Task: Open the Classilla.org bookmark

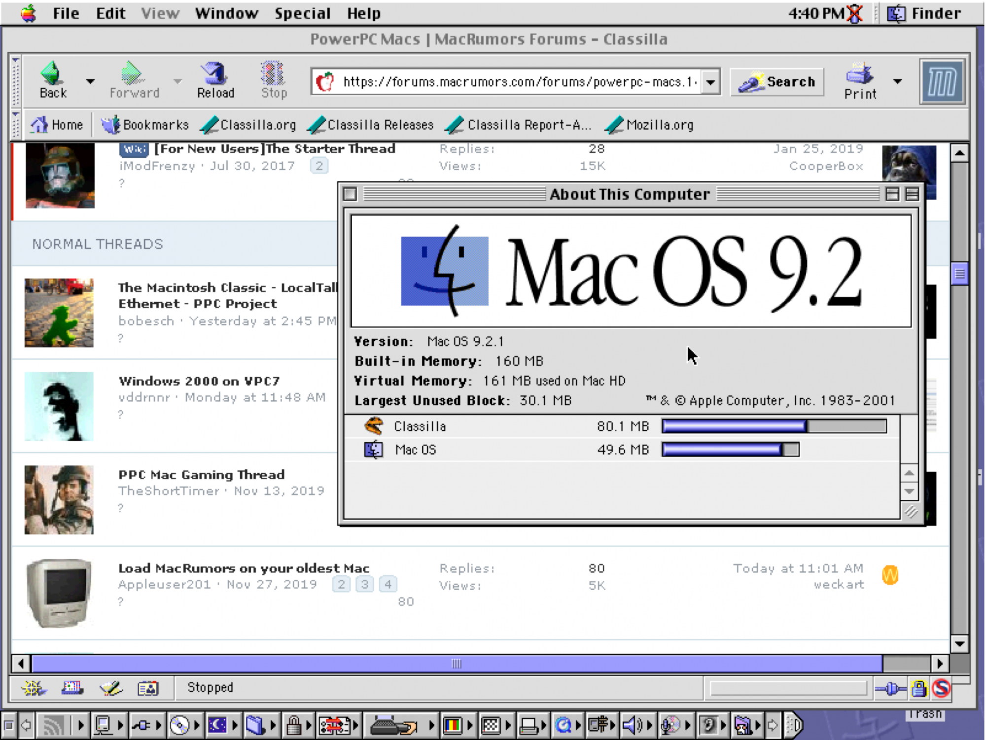Action: point(248,125)
